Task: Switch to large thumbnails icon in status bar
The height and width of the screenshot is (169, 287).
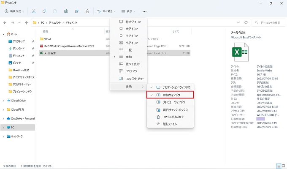Action: 283,166
